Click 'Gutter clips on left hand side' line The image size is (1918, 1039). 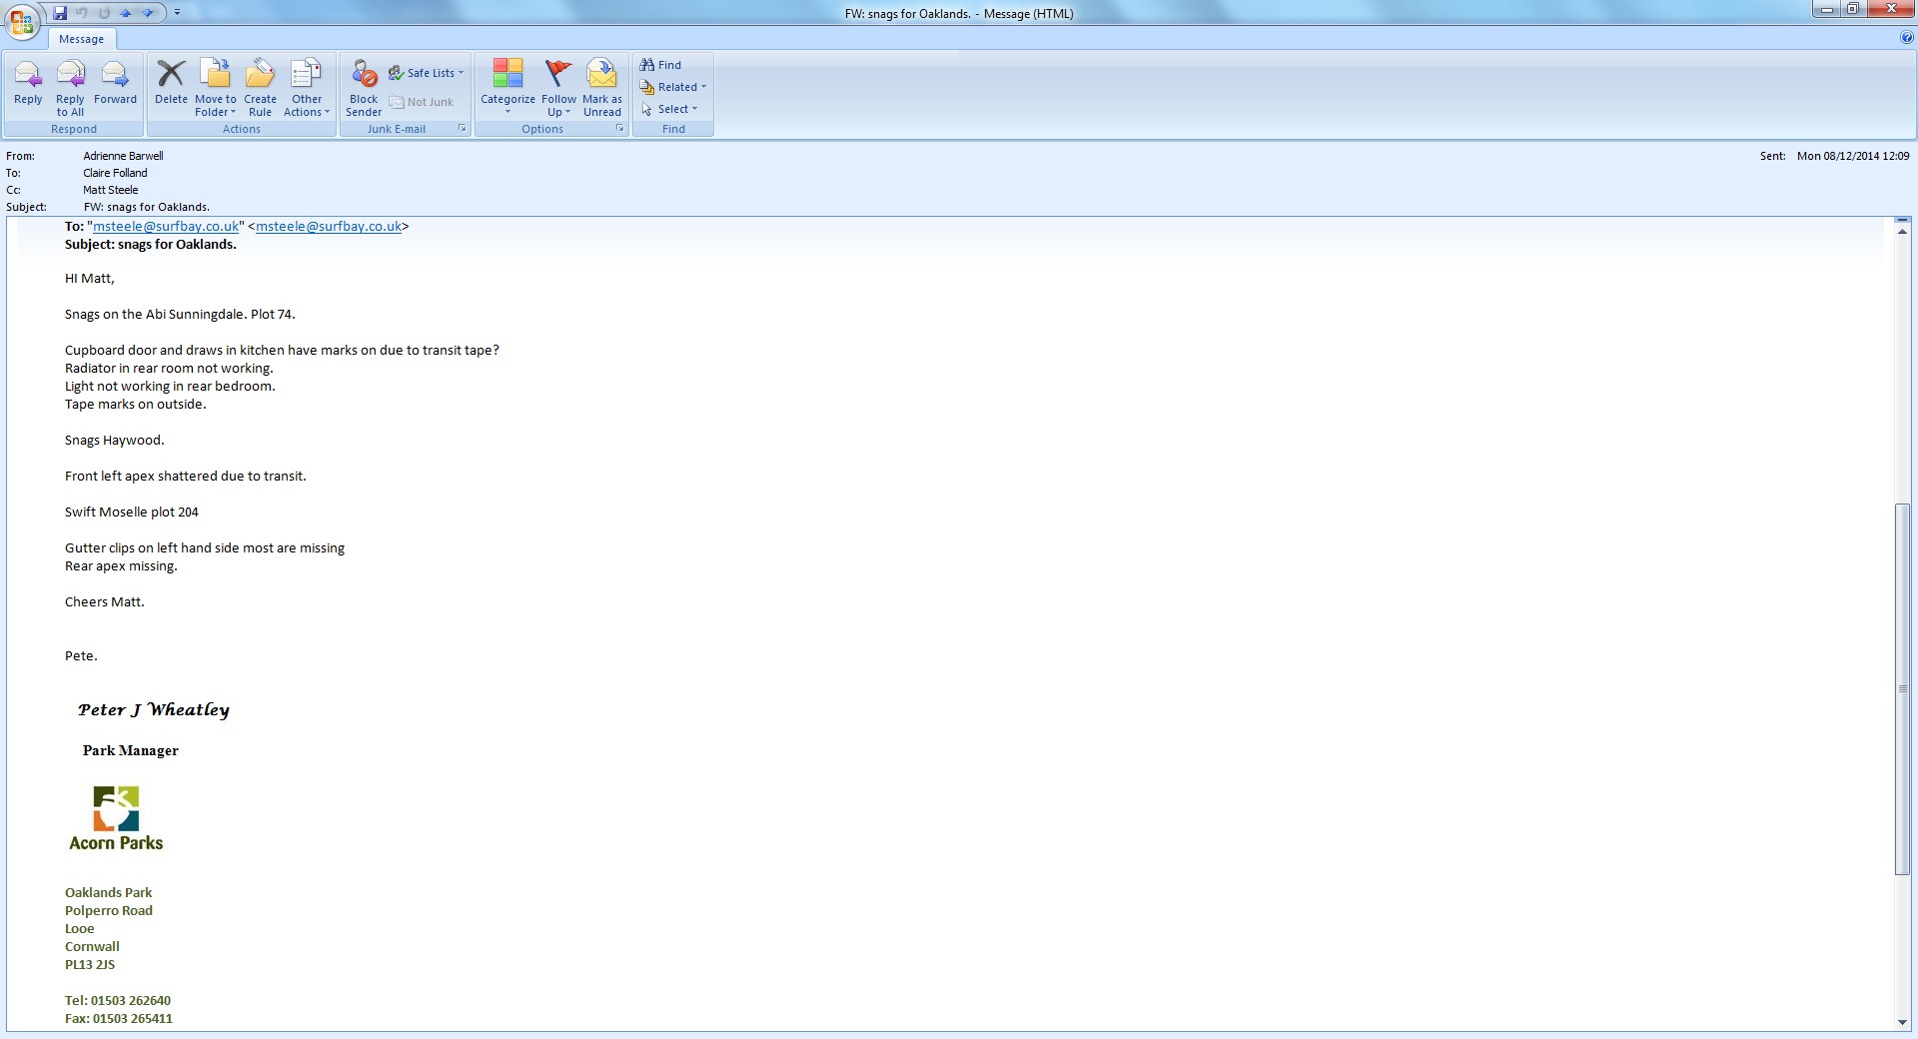(x=205, y=548)
